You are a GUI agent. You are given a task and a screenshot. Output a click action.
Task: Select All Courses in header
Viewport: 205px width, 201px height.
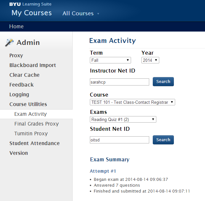click(78, 13)
